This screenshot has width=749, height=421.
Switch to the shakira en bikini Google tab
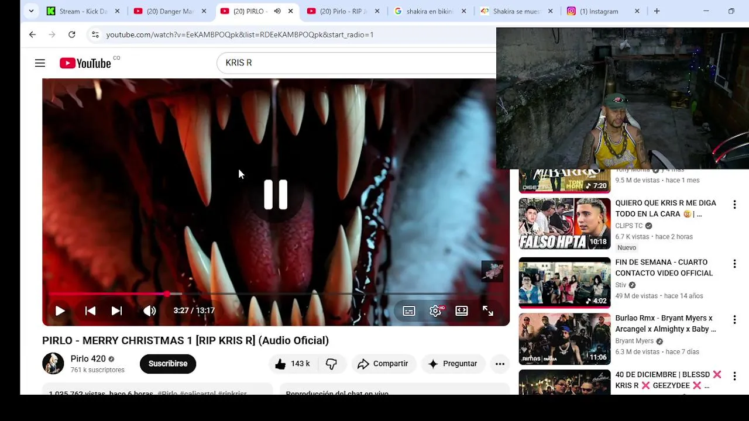point(430,11)
